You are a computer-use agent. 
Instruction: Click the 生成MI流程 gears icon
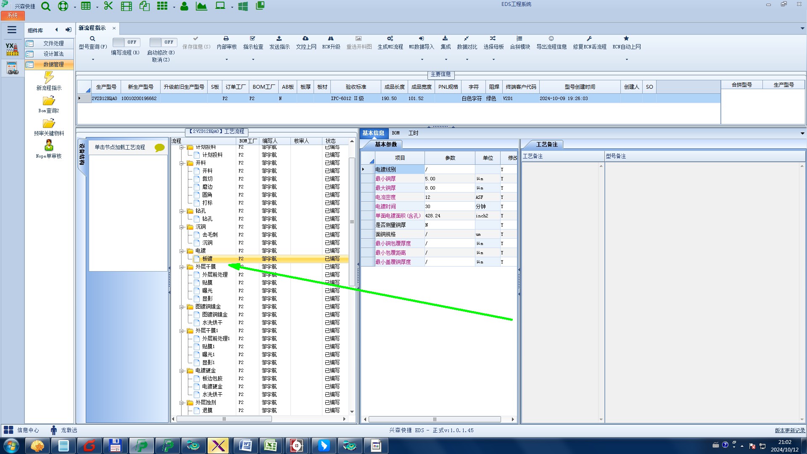[x=390, y=39]
